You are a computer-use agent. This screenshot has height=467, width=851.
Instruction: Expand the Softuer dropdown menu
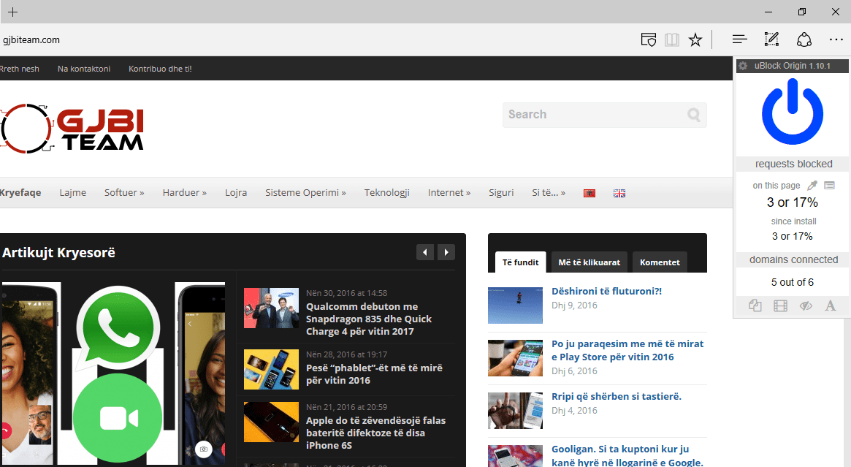coord(123,192)
